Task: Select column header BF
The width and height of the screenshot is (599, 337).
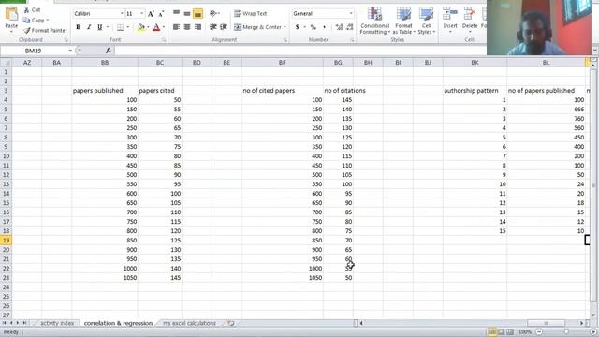Action: (x=283, y=63)
